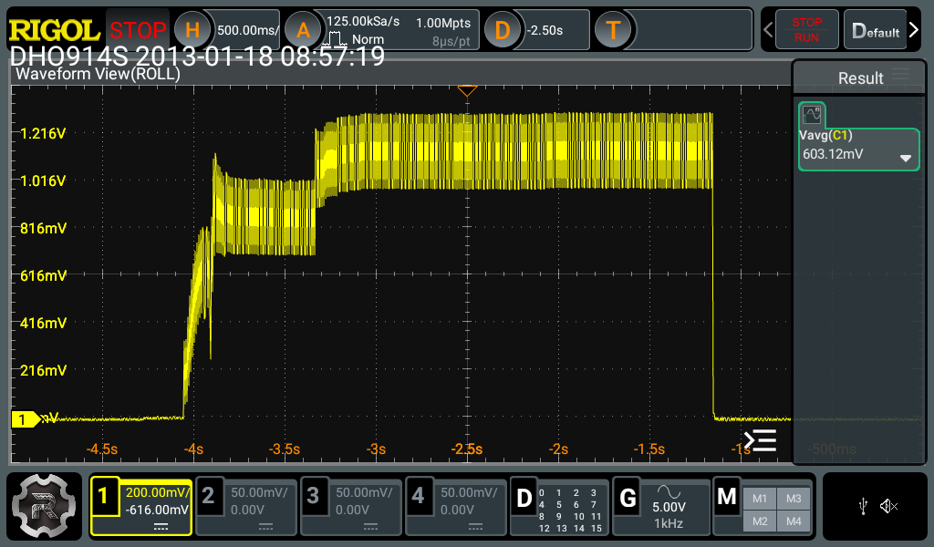
Task: Toggle the muted beeper speaker icon
Action: pyautogui.click(x=888, y=507)
